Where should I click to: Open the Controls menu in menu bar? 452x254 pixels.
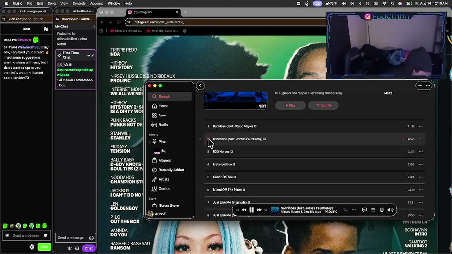pos(79,4)
